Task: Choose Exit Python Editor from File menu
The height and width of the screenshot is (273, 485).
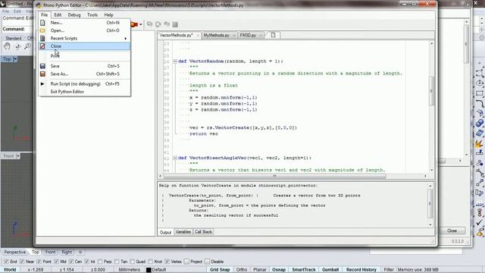Action: [x=84, y=92]
